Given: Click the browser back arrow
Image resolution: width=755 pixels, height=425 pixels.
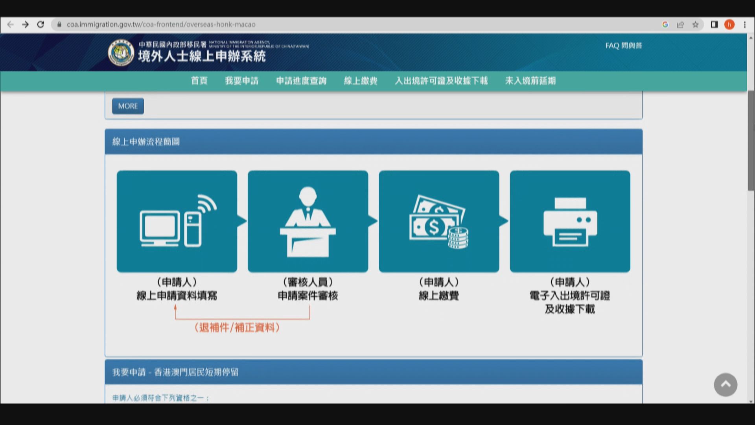Looking at the screenshot, I should 10,24.
